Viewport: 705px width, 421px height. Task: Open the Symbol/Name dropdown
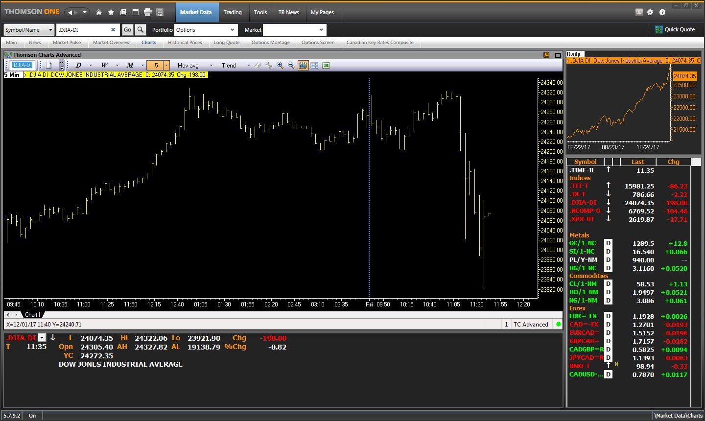(x=28, y=30)
